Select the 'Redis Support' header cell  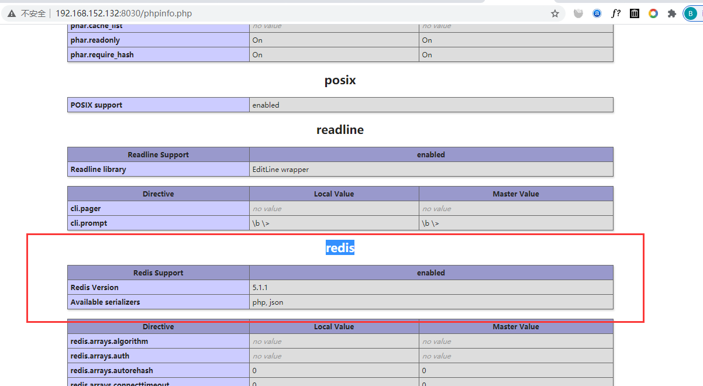pos(158,273)
